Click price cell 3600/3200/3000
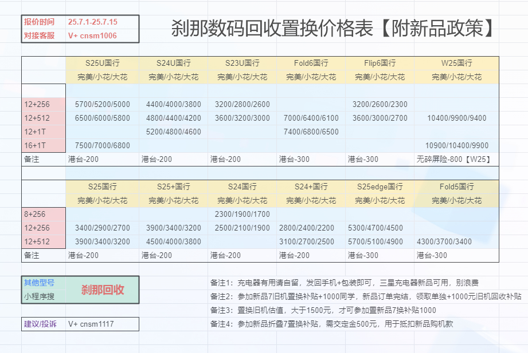 [x=242, y=118]
